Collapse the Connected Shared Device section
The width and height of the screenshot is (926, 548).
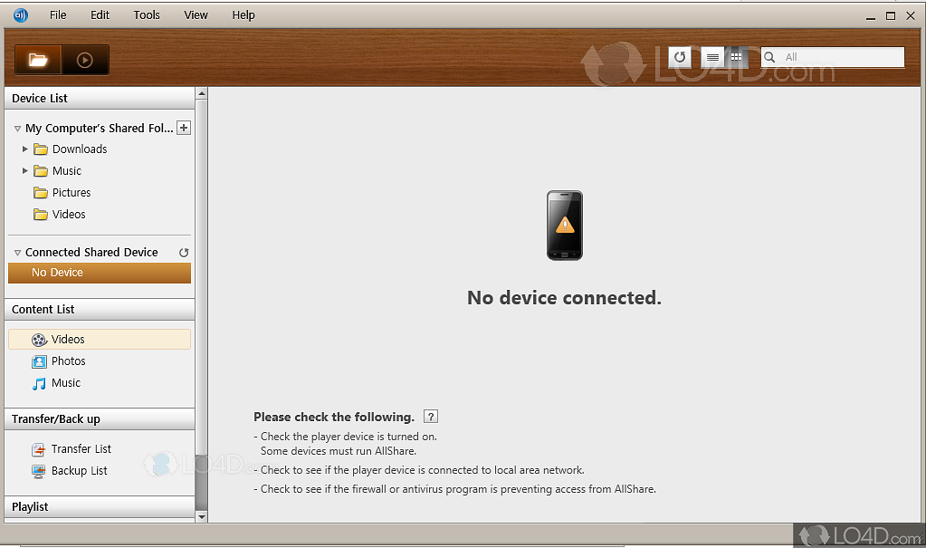[x=17, y=253]
